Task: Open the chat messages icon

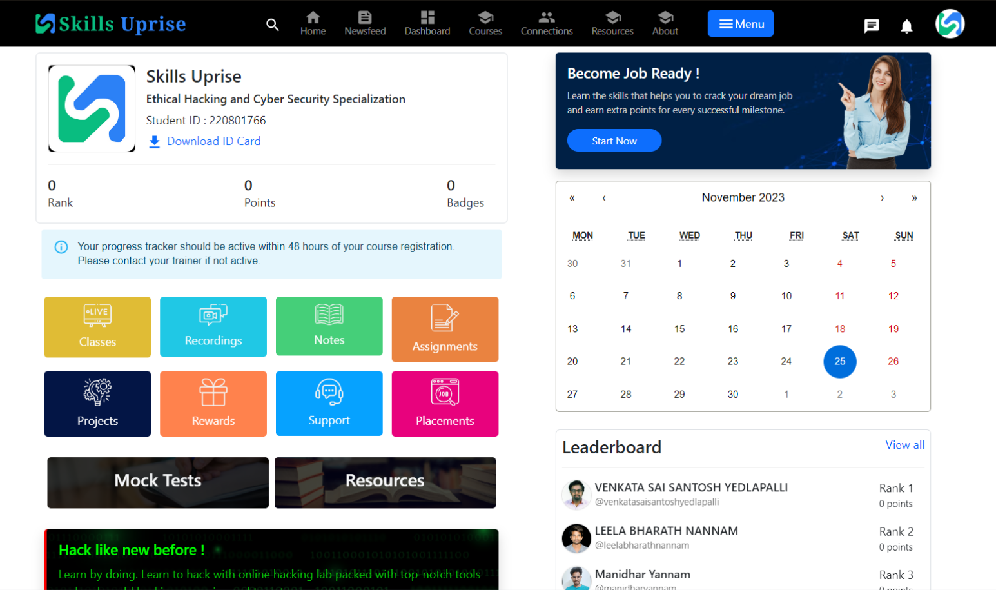Action: tap(872, 26)
